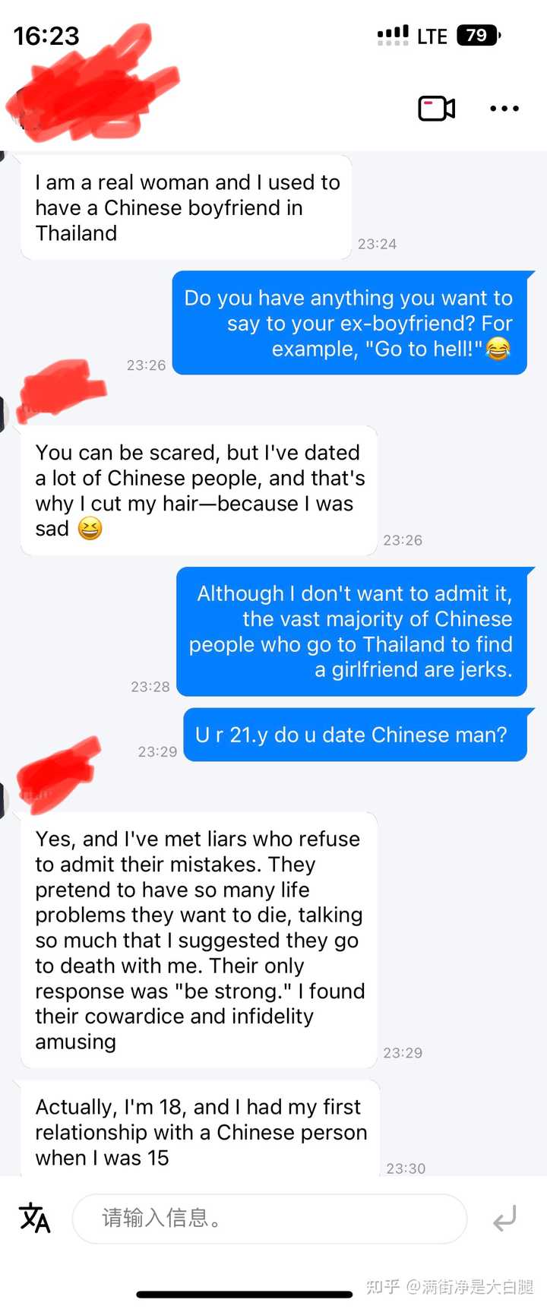Open the three-dot more options menu
Image resolution: width=547 pixels, height=1309 pixels.
(504, 109)
